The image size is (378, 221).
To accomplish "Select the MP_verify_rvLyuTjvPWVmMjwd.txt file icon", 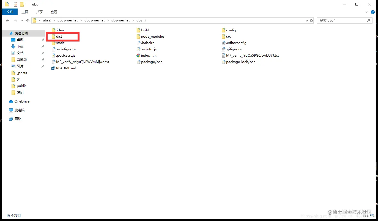I will [x=53, y=62].
